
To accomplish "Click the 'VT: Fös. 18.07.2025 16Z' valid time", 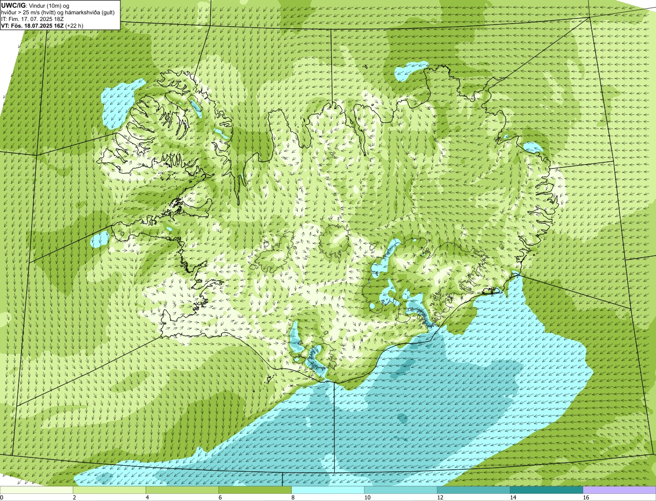I will [x=32, y=25].
